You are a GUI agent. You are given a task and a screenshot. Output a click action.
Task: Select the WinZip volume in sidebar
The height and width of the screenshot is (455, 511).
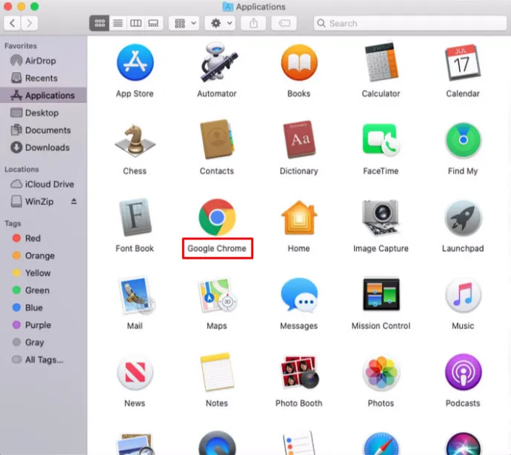[x=44, y=202]
